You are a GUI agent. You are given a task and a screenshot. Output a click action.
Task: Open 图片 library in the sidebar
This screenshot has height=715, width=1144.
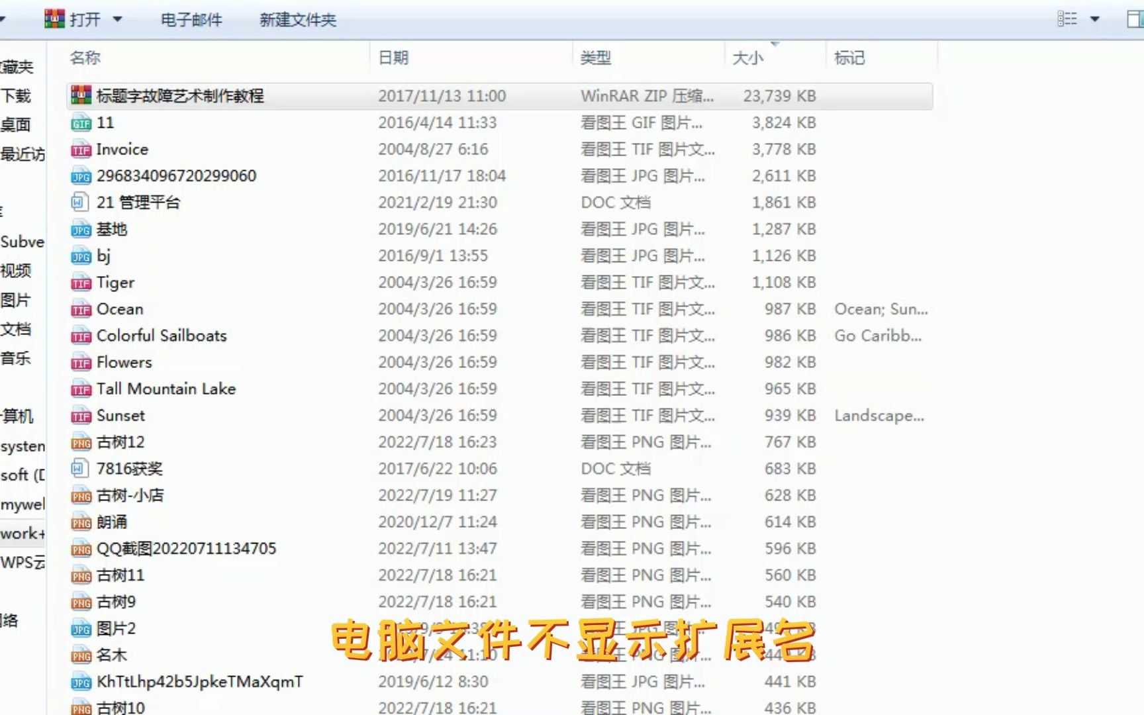[16, 300]
